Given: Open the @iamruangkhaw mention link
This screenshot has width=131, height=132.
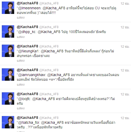Looking at the screenshot, I should (32, 75).
